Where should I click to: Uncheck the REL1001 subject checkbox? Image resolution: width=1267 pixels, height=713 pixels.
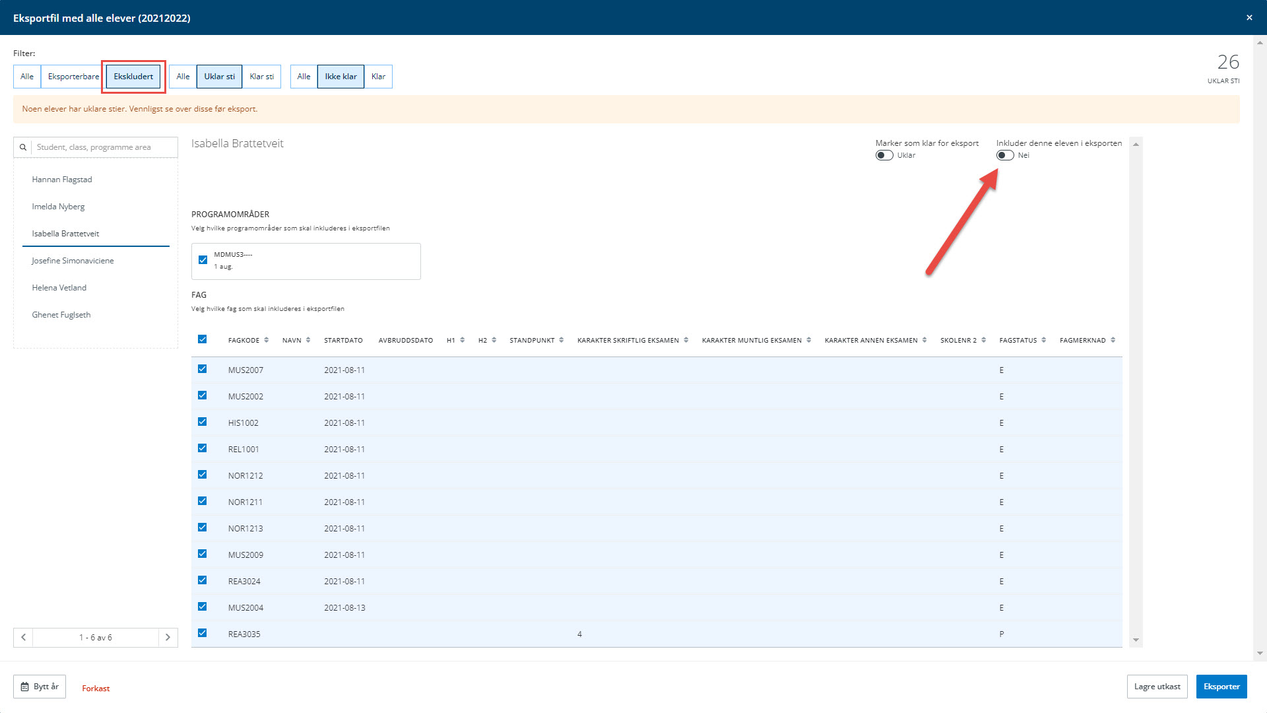[x=203, y=448]
